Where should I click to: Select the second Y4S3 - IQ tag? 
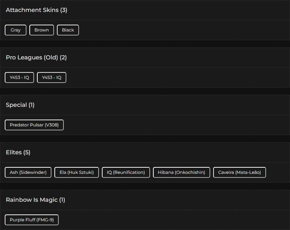click(x=52, y=77)
